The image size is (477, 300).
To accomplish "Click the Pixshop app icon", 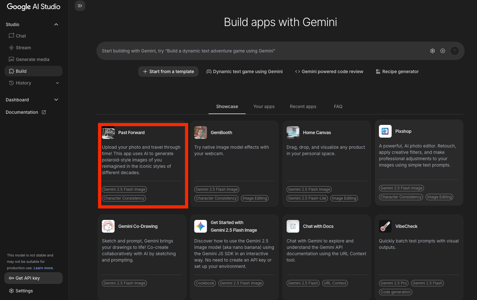I will (x=385, y=131).
